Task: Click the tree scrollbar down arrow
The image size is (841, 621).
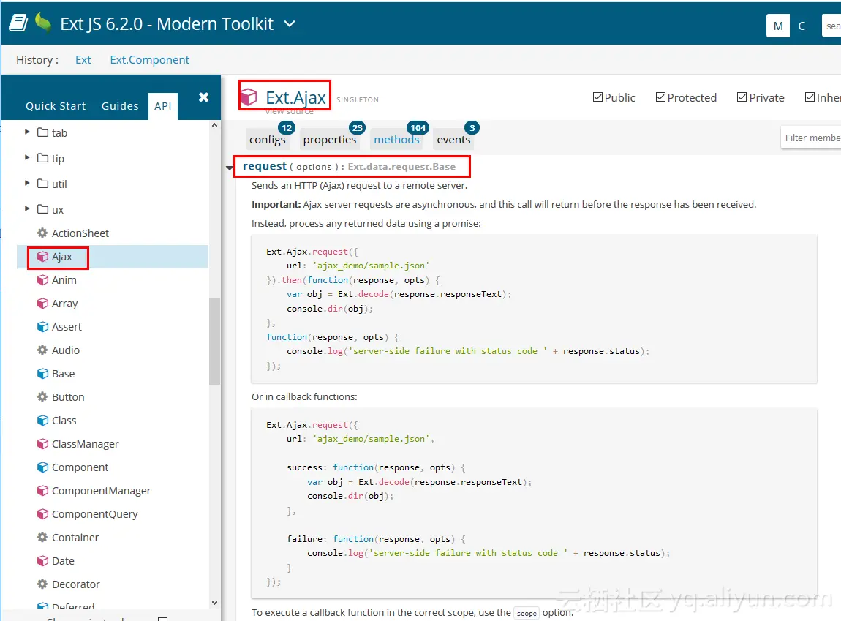Action: click(214, 603)
